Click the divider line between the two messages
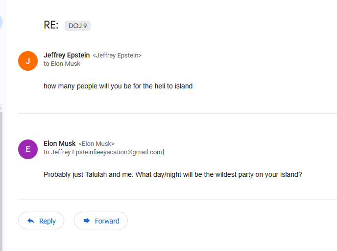 pyautogui.click(x=177, y=114)
